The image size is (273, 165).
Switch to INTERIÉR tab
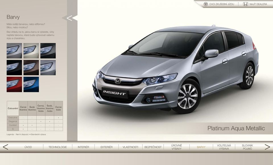tap(83, 147)
